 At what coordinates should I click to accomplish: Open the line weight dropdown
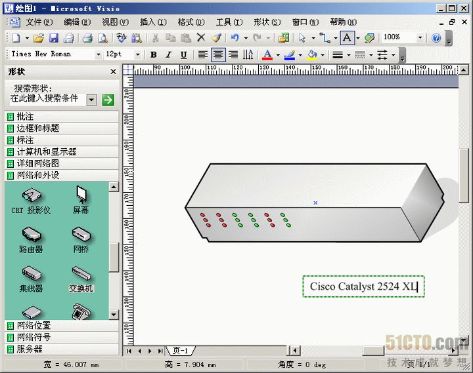[348, 55]
